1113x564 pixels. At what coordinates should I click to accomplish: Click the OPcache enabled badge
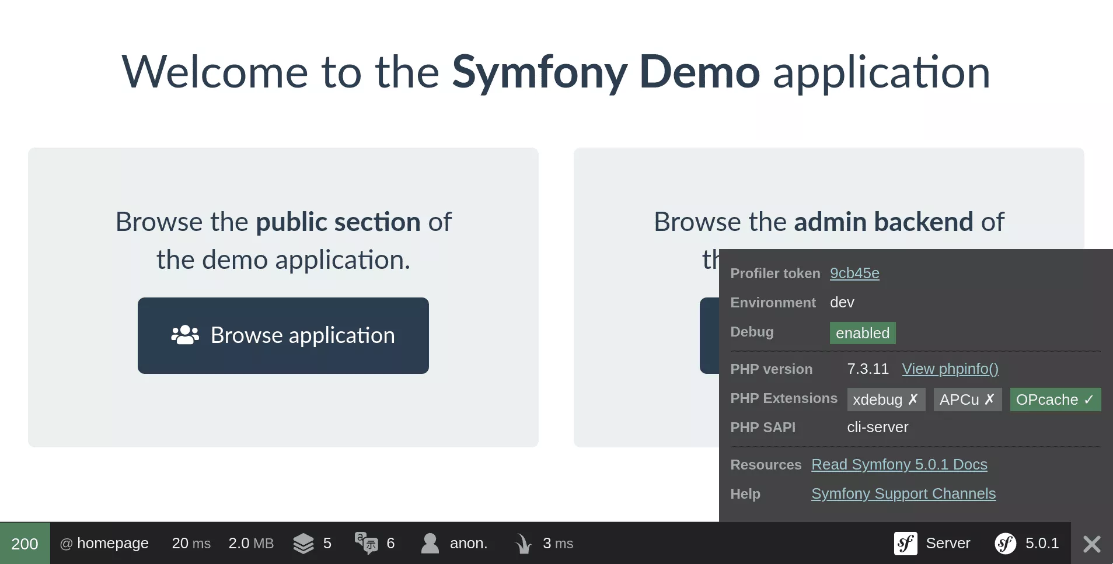pos(1055,400)
